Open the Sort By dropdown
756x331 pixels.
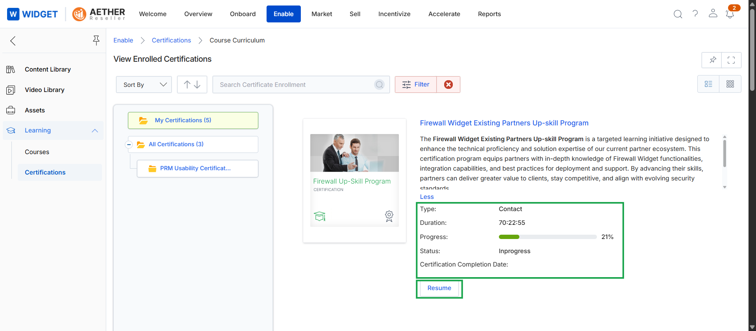(144, 85)
